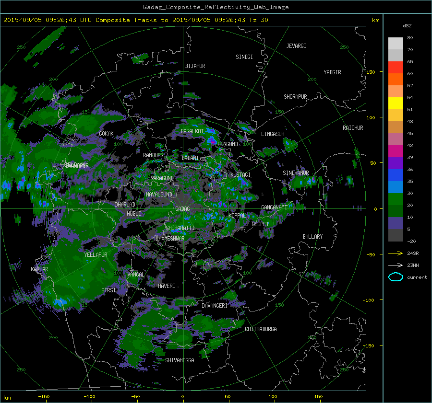Image resolution: width=432 pixels, height=403 pixels.
Task: Select the NARAGUND label
Action: click(x=162, y=178)
